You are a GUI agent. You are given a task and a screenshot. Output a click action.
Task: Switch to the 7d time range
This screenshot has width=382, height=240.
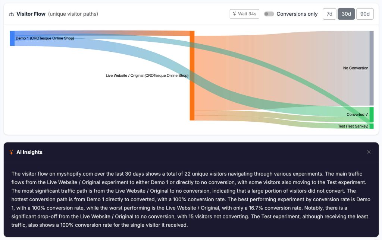click(329, 14)
